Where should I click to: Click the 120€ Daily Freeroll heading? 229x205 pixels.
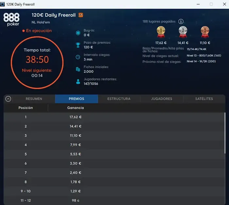point(54,15)
